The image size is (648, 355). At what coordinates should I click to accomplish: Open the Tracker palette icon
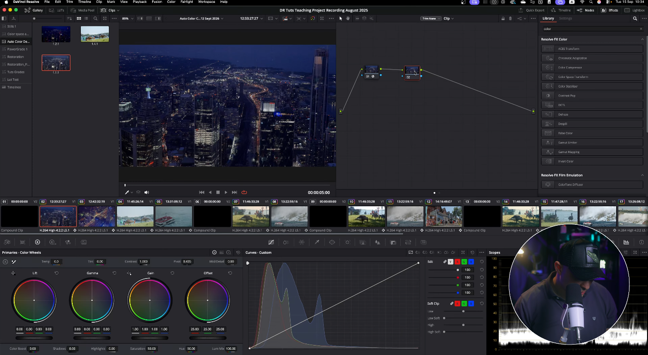(348, 242)
